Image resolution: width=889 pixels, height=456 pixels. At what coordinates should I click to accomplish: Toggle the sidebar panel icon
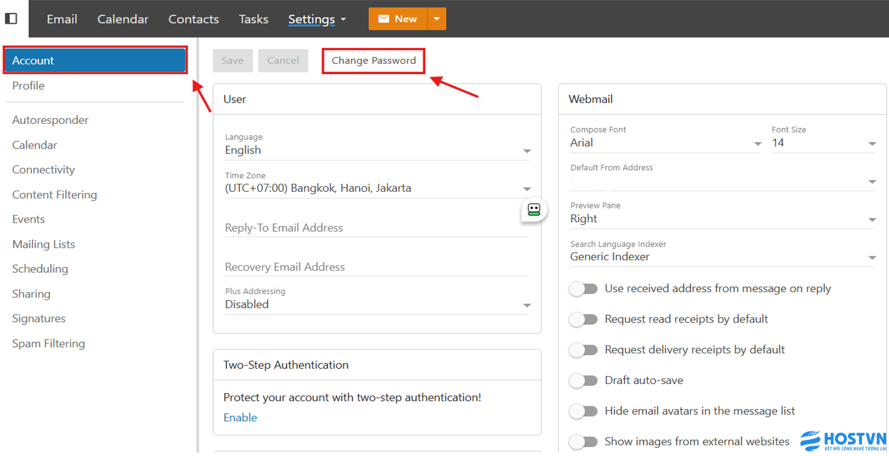pyautogui.click(x=11, y=19)
